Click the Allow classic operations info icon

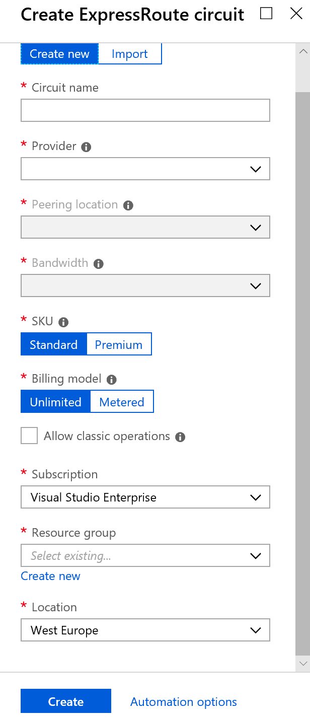180,437
